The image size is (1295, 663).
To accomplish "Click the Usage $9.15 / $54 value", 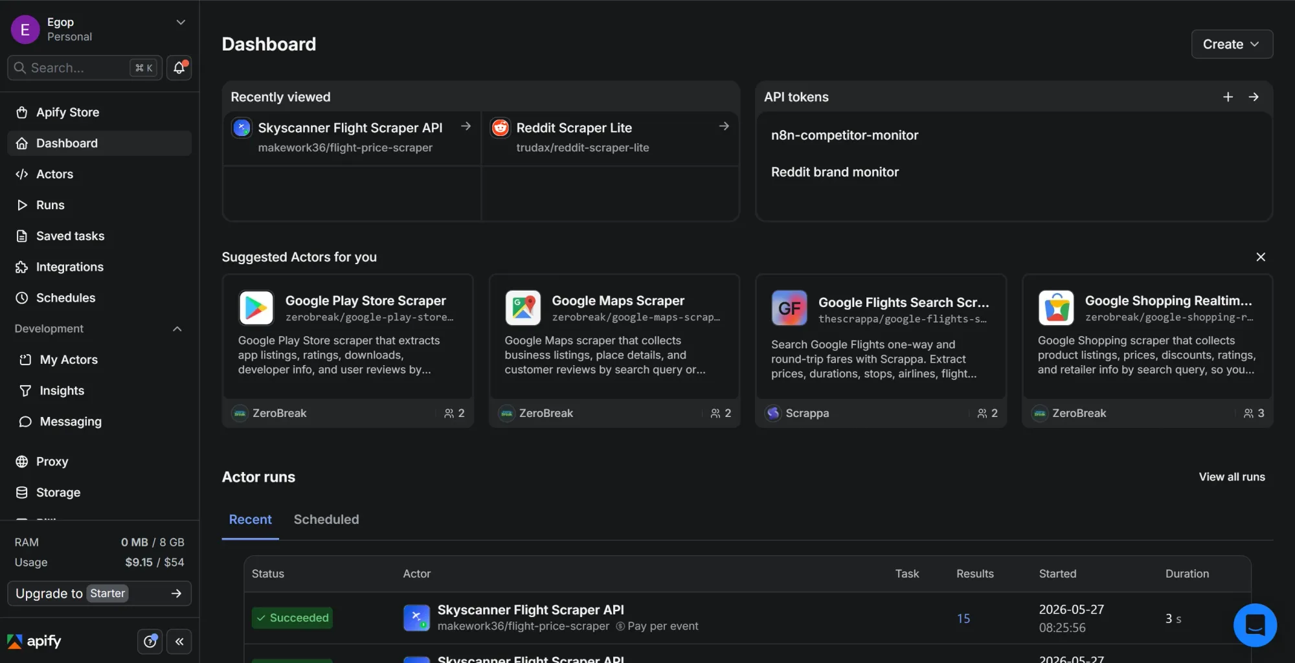I will click(155, 563).
